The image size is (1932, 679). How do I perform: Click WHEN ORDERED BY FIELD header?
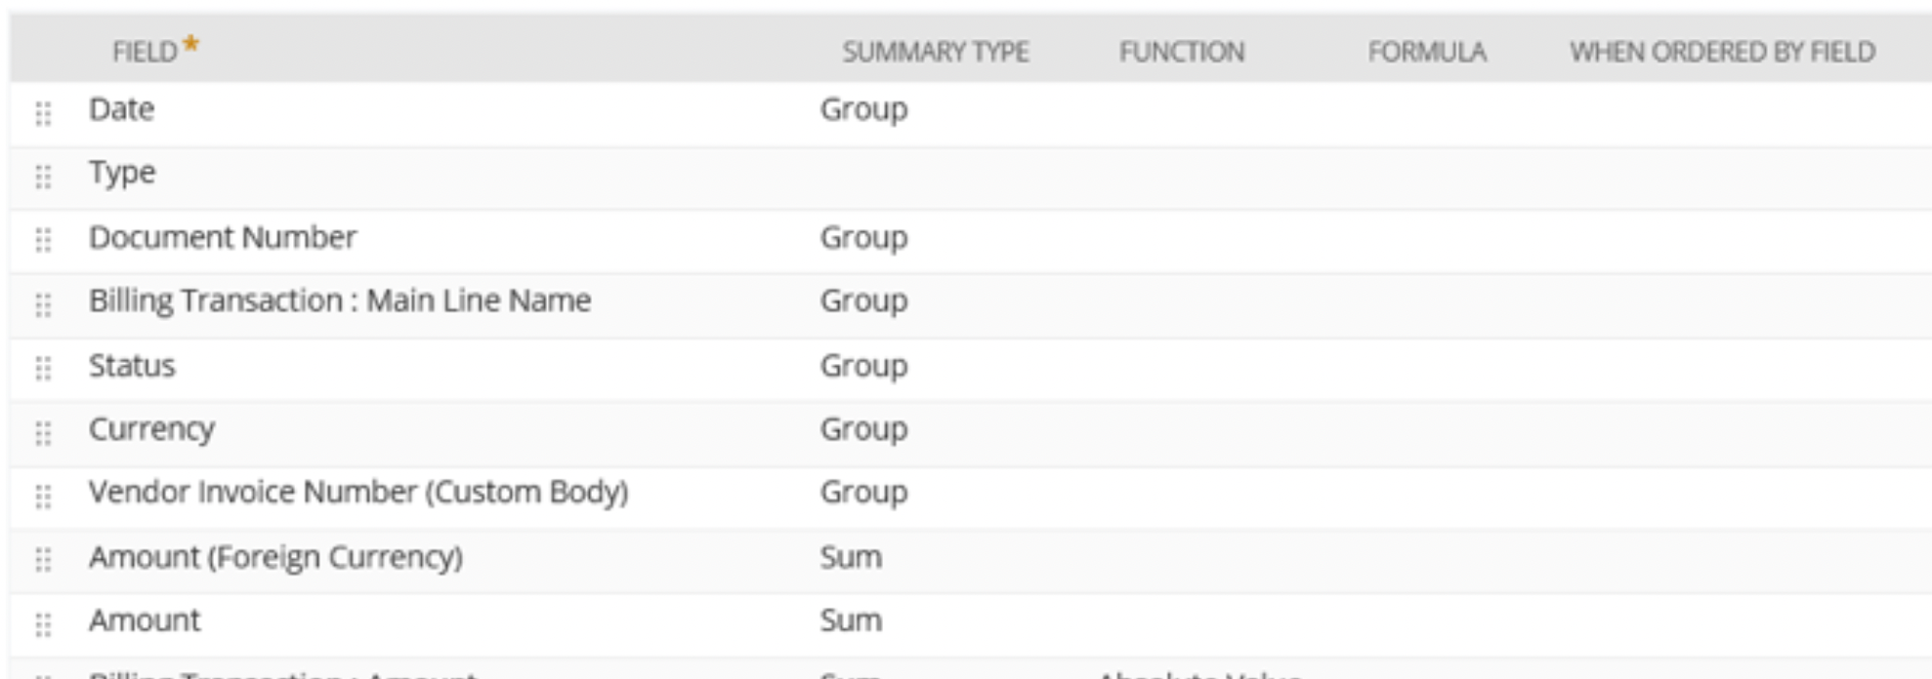(1722, 52)
